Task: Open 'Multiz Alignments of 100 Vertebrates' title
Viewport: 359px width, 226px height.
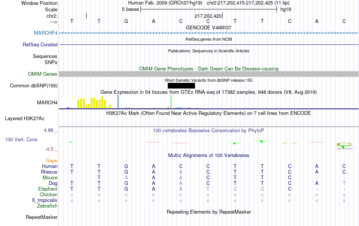Action: coord(209,156)
